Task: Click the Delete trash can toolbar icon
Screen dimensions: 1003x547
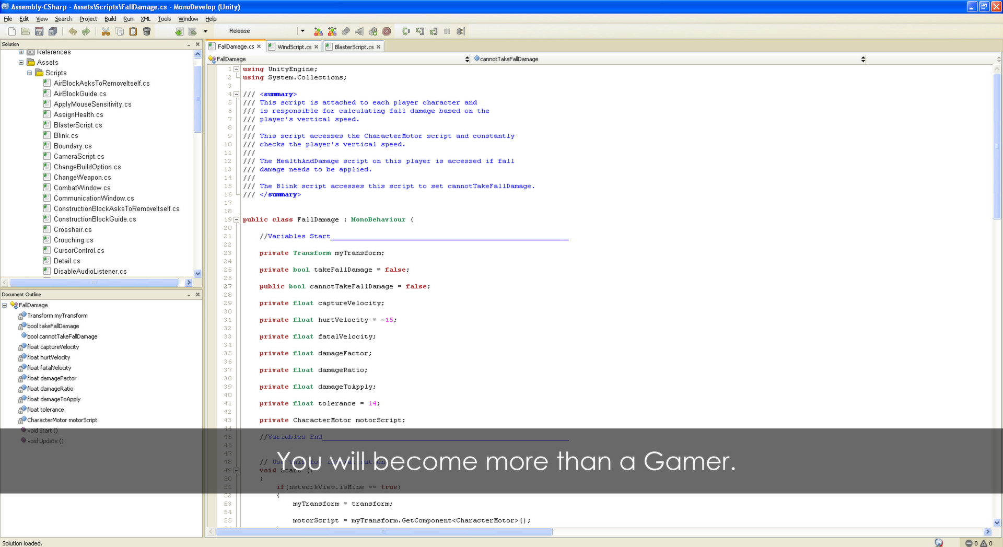Action: [147, 31]
